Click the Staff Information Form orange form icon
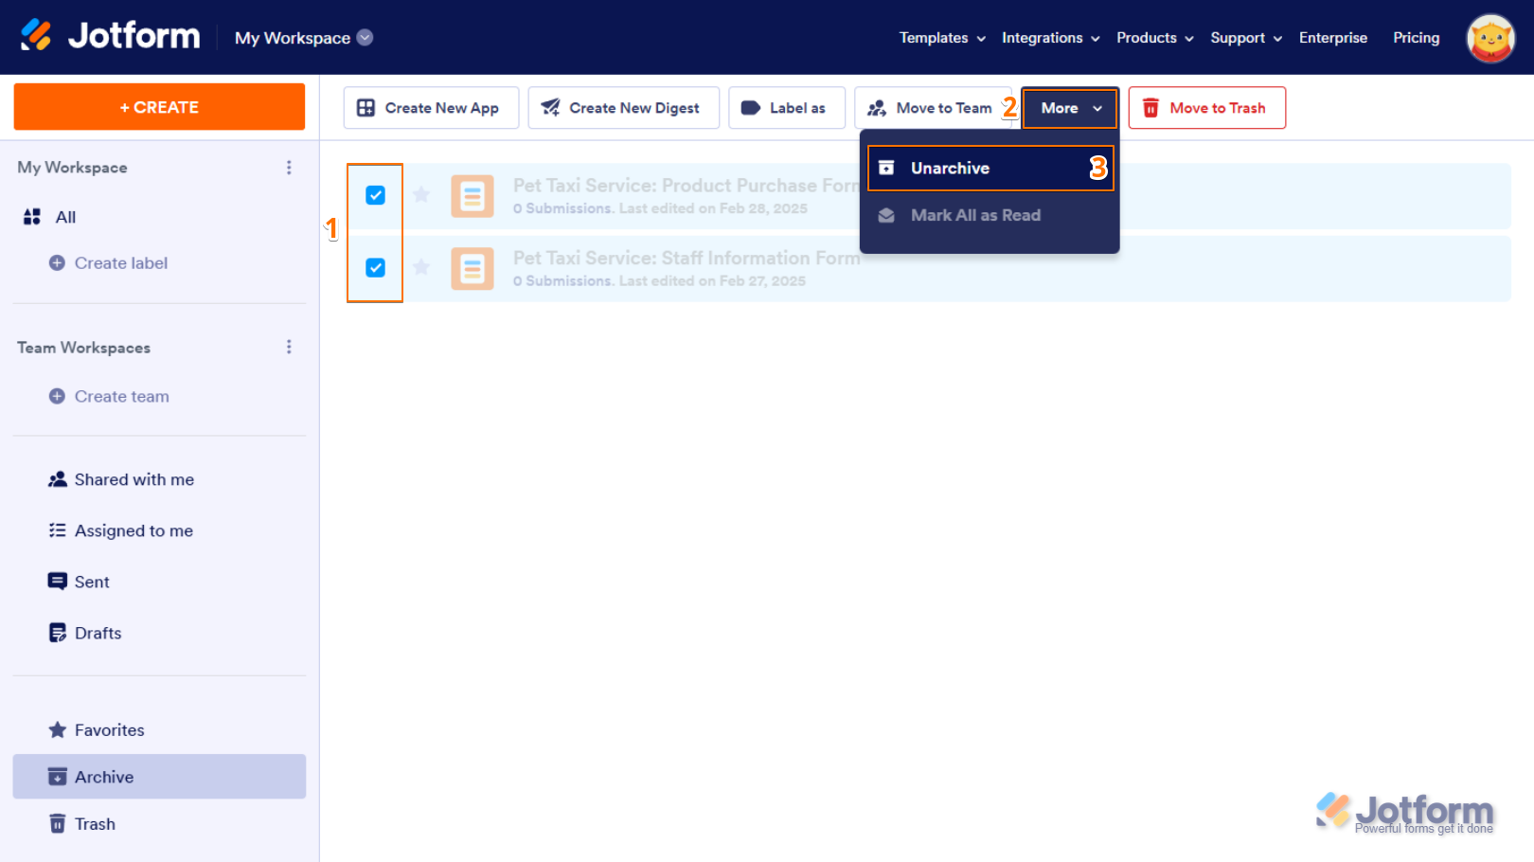The image size is (1534, 862). 473,269
